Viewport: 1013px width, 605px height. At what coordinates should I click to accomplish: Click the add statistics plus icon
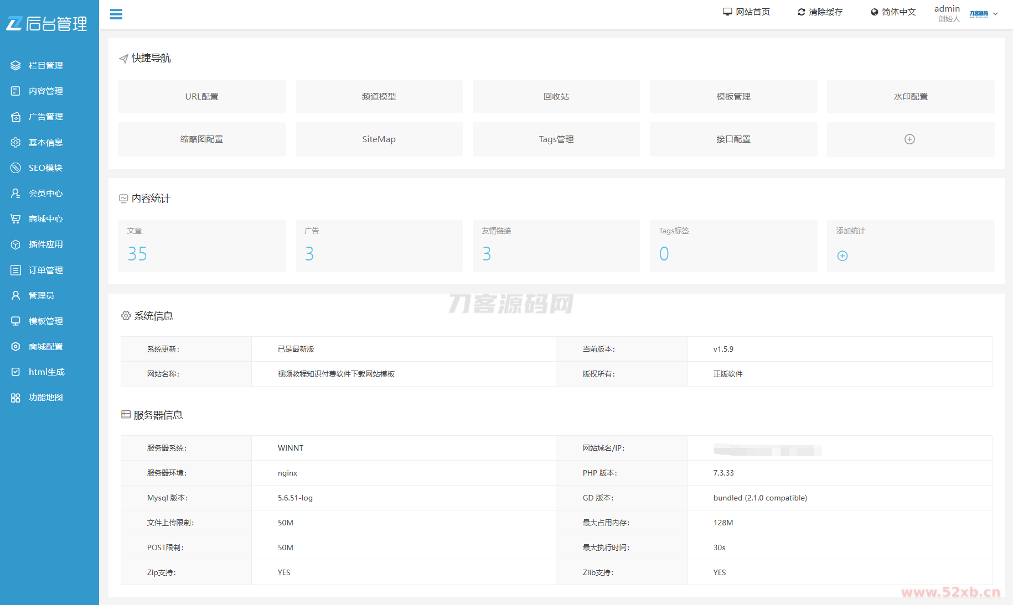[x=842, y=256]
